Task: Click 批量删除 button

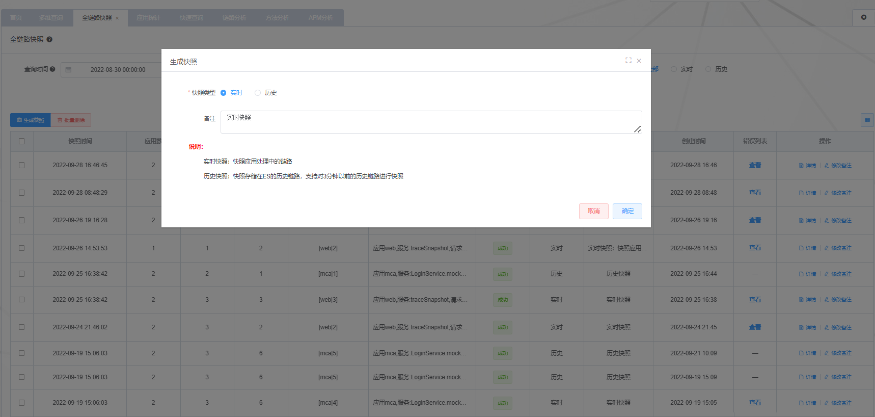Action: coord(71,120)
